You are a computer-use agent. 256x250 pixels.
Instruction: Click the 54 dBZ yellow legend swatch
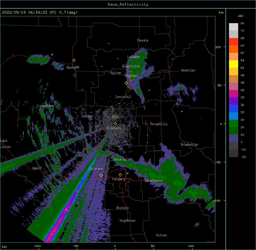click(x=233, y=64)
